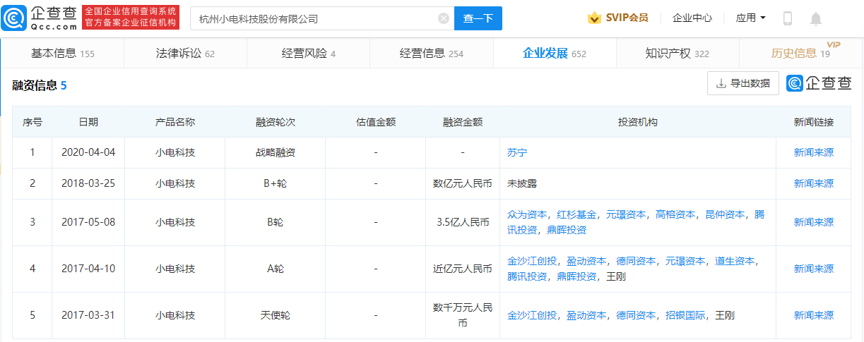Open investor link 高榕资本
864x342 pixels.
(675, 214)
